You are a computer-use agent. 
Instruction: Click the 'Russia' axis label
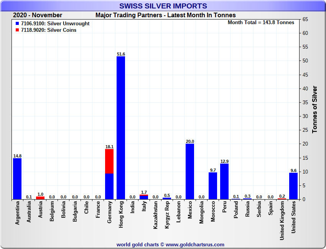click(247, 209)
